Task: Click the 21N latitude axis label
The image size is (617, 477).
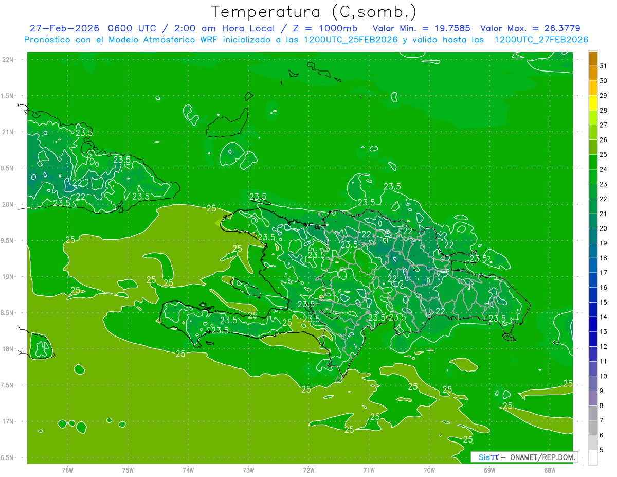Action: pyautogui.click(x=8, y=132)
